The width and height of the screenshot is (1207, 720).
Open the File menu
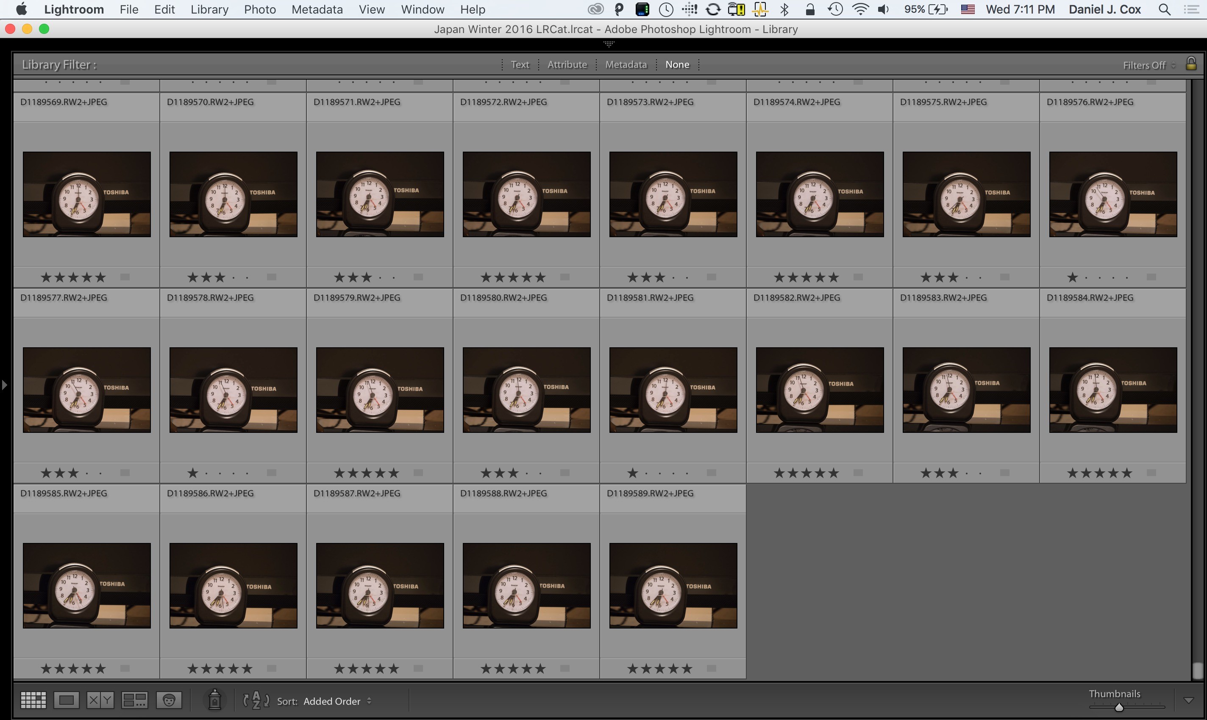(129, 9)
